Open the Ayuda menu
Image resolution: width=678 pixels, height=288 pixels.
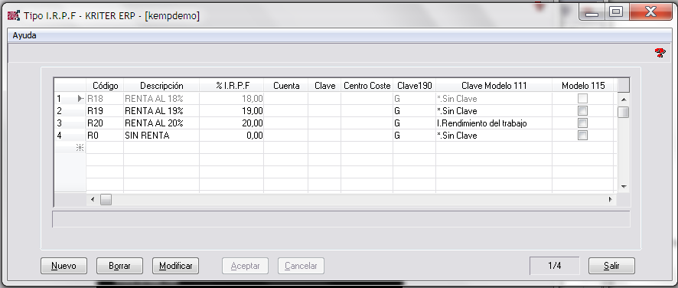pos(24,35)
